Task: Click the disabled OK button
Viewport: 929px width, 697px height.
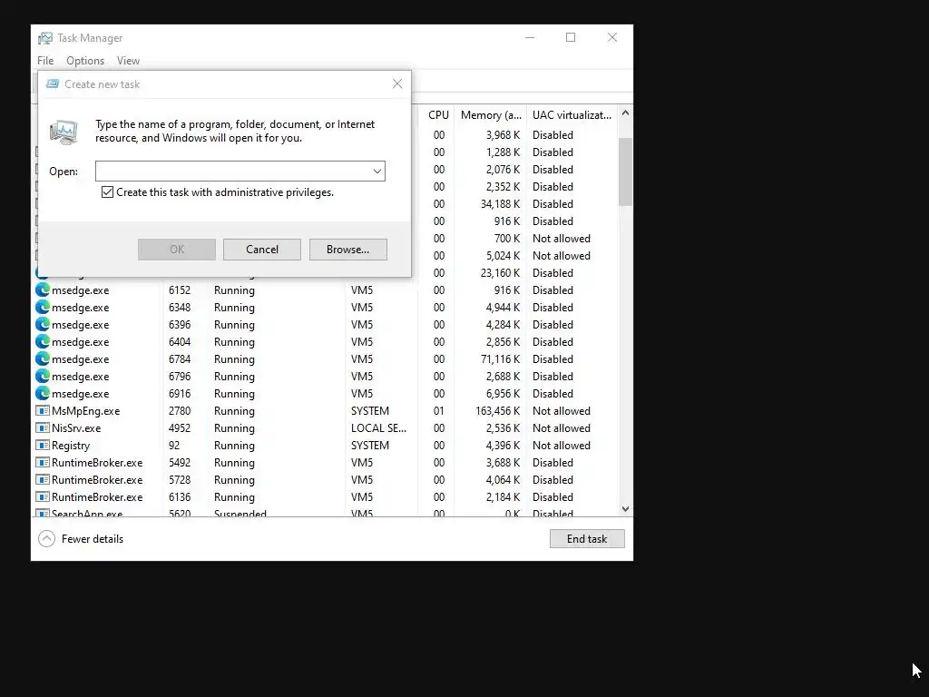Action: tap(177, 250)
